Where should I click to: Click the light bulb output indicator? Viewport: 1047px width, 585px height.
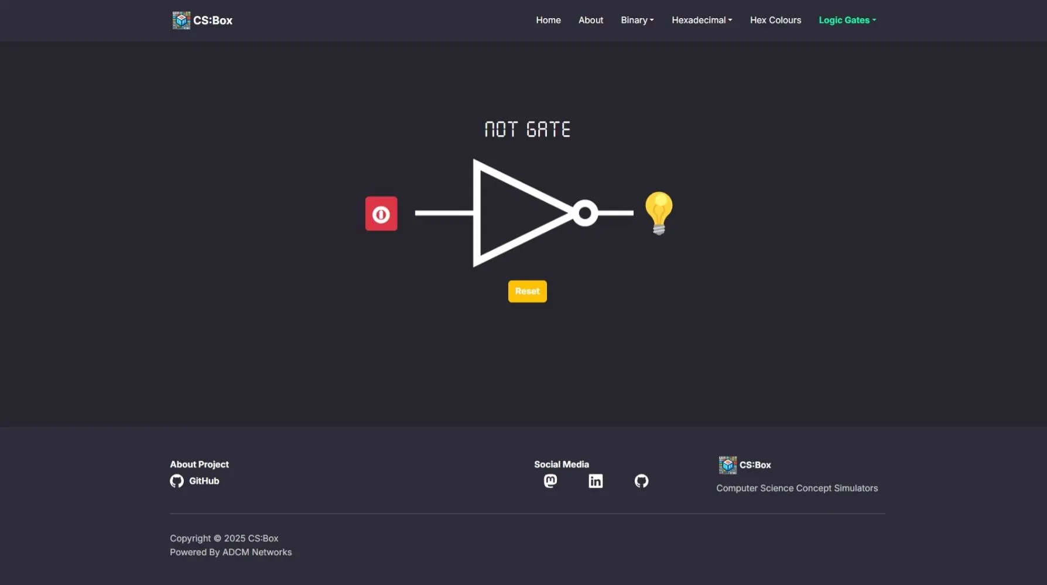tap(658, 212)
